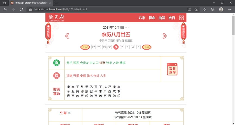
Task: Open immersive reader icon in address bar
Action: 189,10
